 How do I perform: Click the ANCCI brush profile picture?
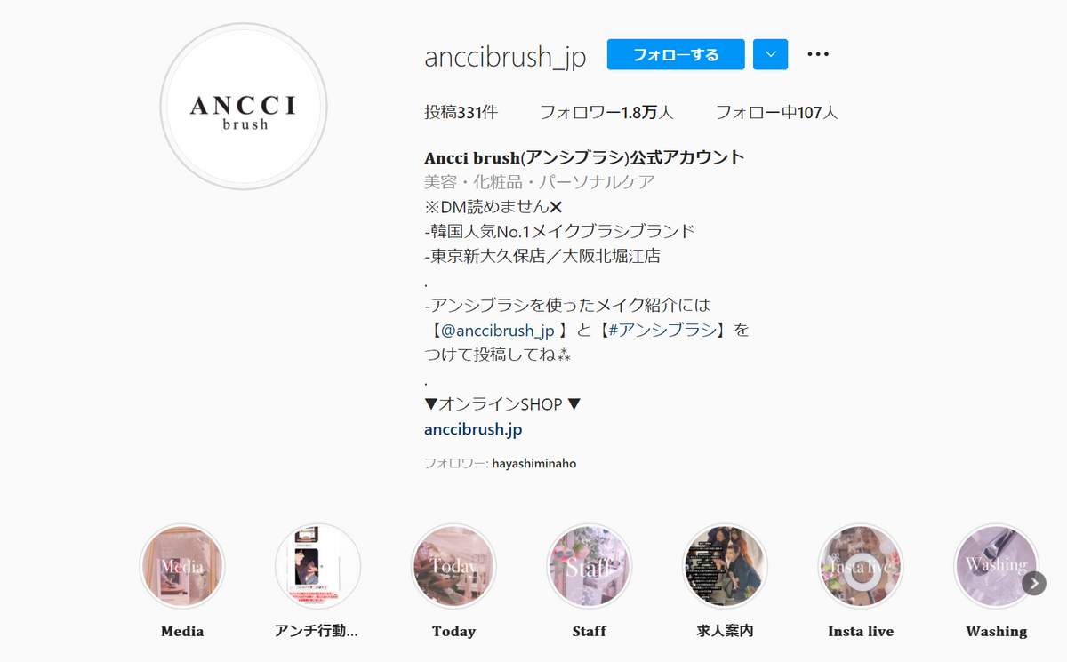pyautogui.click(x=244, y=107)
